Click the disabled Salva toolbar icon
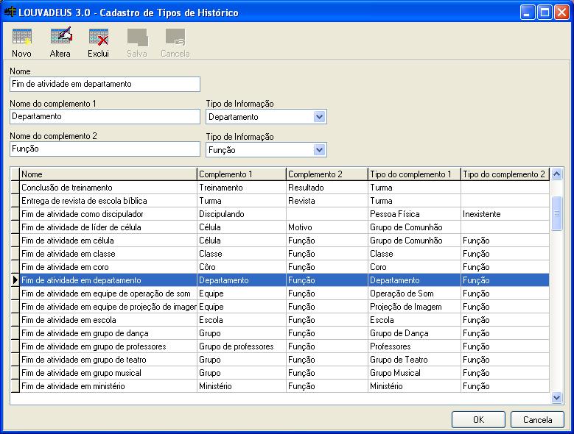This screenshot has height=434, width=574. [137, 38]
